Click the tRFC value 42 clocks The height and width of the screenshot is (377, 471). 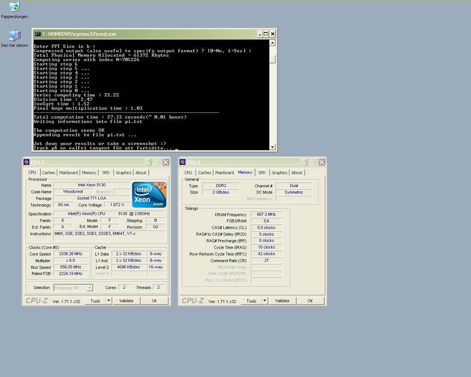click(x=266, y=254)
